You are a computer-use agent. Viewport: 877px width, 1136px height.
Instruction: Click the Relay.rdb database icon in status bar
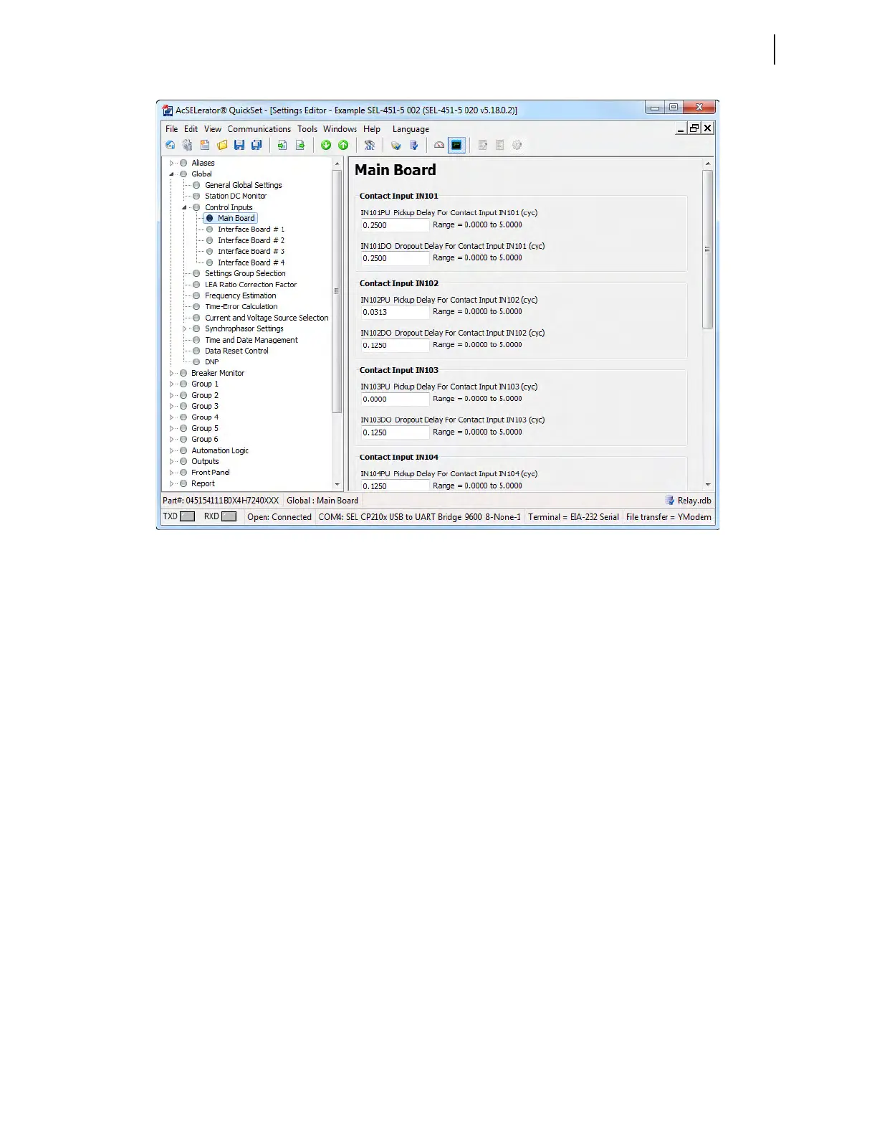670,501
